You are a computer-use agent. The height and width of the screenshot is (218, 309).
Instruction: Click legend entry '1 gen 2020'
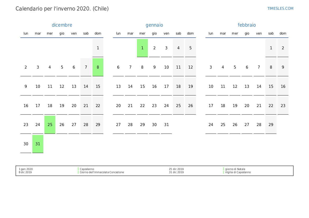26,169
